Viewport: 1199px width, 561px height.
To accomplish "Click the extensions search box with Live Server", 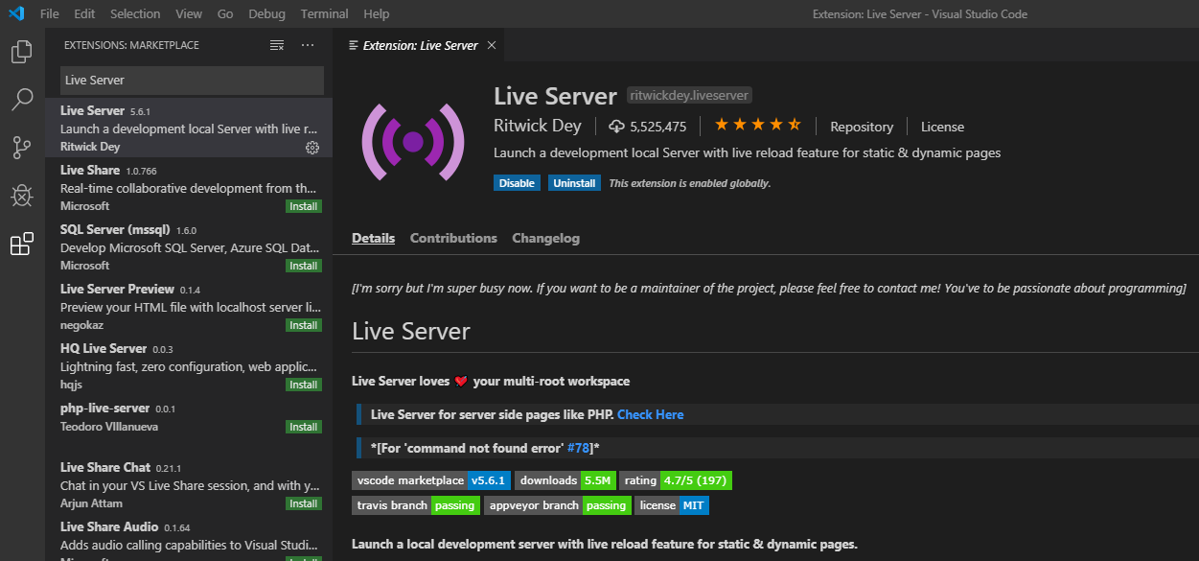I will 192,80.
